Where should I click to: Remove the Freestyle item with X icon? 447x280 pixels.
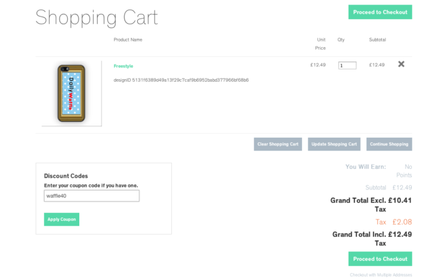[401, 64]
